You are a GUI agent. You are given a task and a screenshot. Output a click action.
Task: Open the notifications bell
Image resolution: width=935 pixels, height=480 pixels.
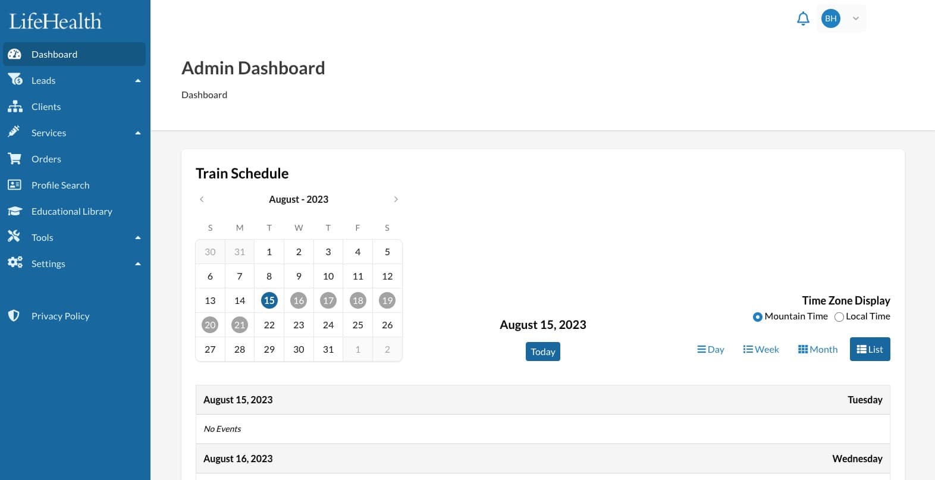click(803, 18)
